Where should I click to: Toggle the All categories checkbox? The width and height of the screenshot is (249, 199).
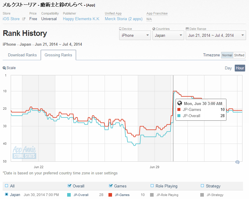[x=7, y=186]
